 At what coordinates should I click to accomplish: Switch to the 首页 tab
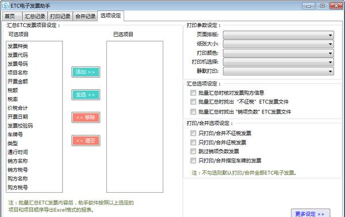pyautogui.click(x=12, y=16)
